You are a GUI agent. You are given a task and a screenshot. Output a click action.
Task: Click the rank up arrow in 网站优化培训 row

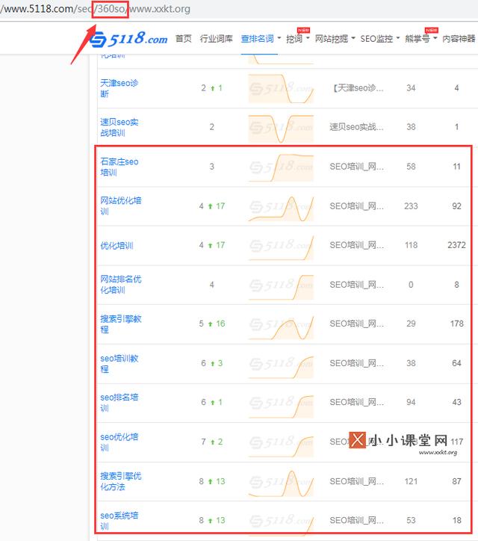pos(210,206)
